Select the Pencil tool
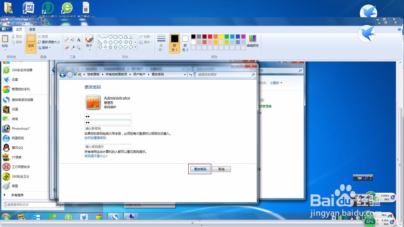Image resolution: width=404 pixels, height=227 pixels. [67, 40]
